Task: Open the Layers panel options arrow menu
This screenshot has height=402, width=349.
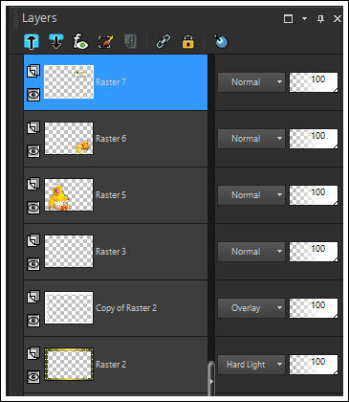Action: 304,18
